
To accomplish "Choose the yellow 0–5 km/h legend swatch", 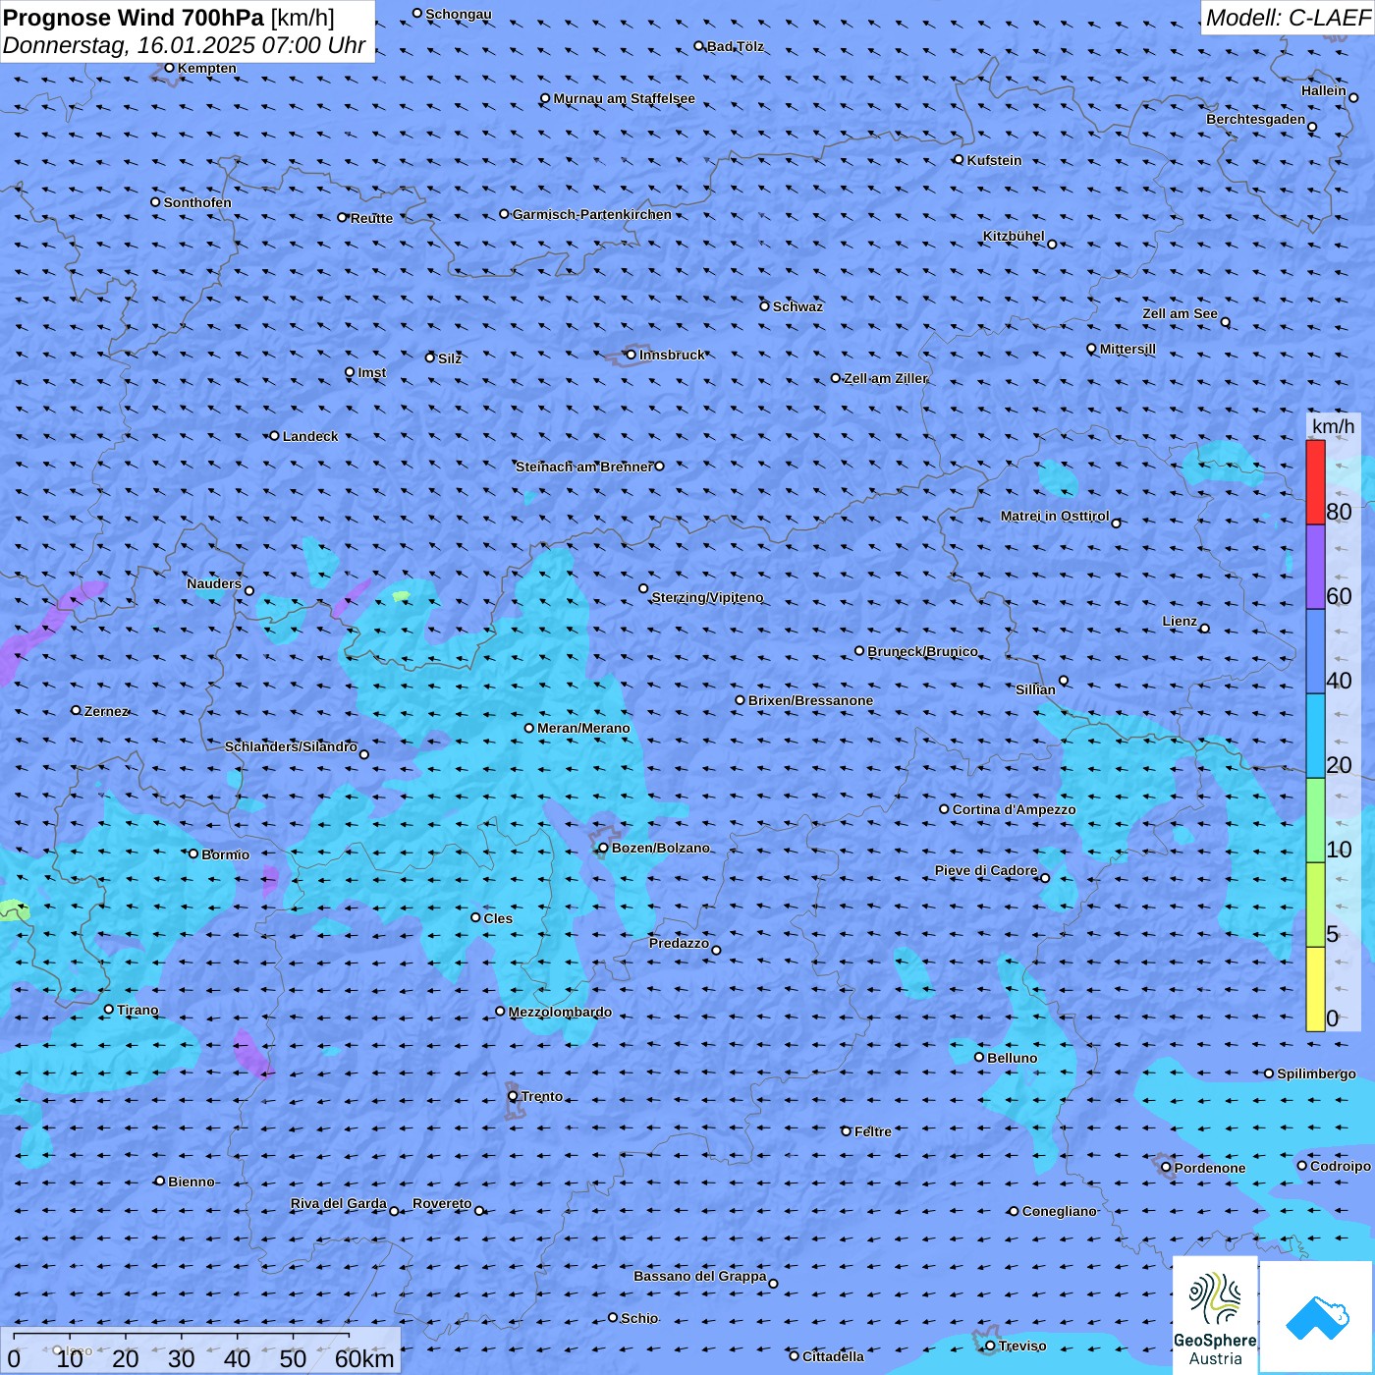I will coord(1315,989).
